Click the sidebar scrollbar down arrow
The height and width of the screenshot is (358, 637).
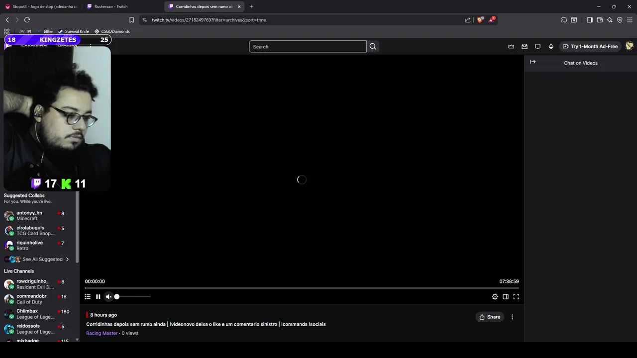[x=77, y=340]
